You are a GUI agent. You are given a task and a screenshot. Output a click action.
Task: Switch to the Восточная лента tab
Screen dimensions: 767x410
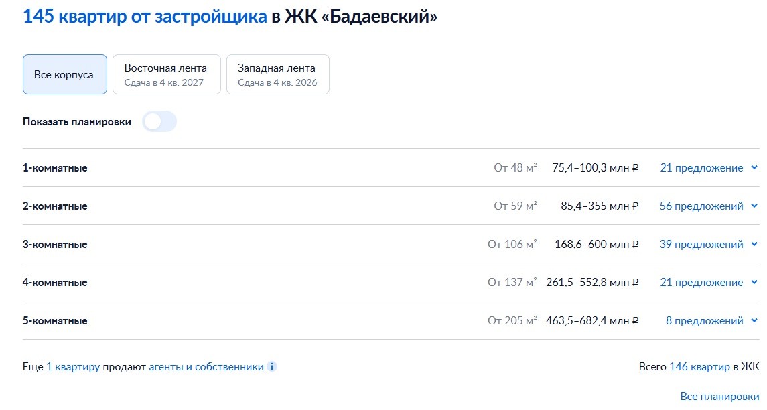(167, 74)
